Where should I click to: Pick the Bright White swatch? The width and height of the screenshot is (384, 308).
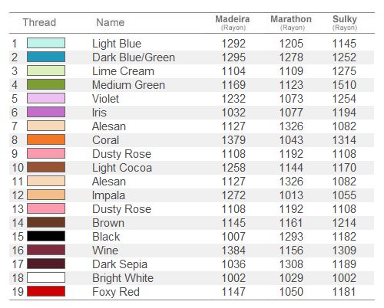tap(46, 277)
